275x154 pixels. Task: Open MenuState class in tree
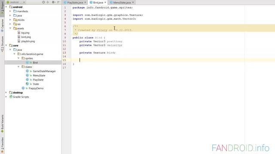click(39, 75)
